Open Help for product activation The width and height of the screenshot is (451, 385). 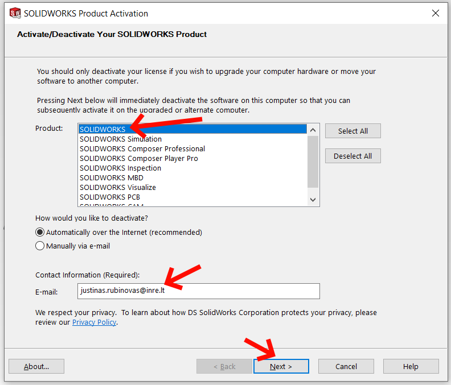click(x=411, y=366)
